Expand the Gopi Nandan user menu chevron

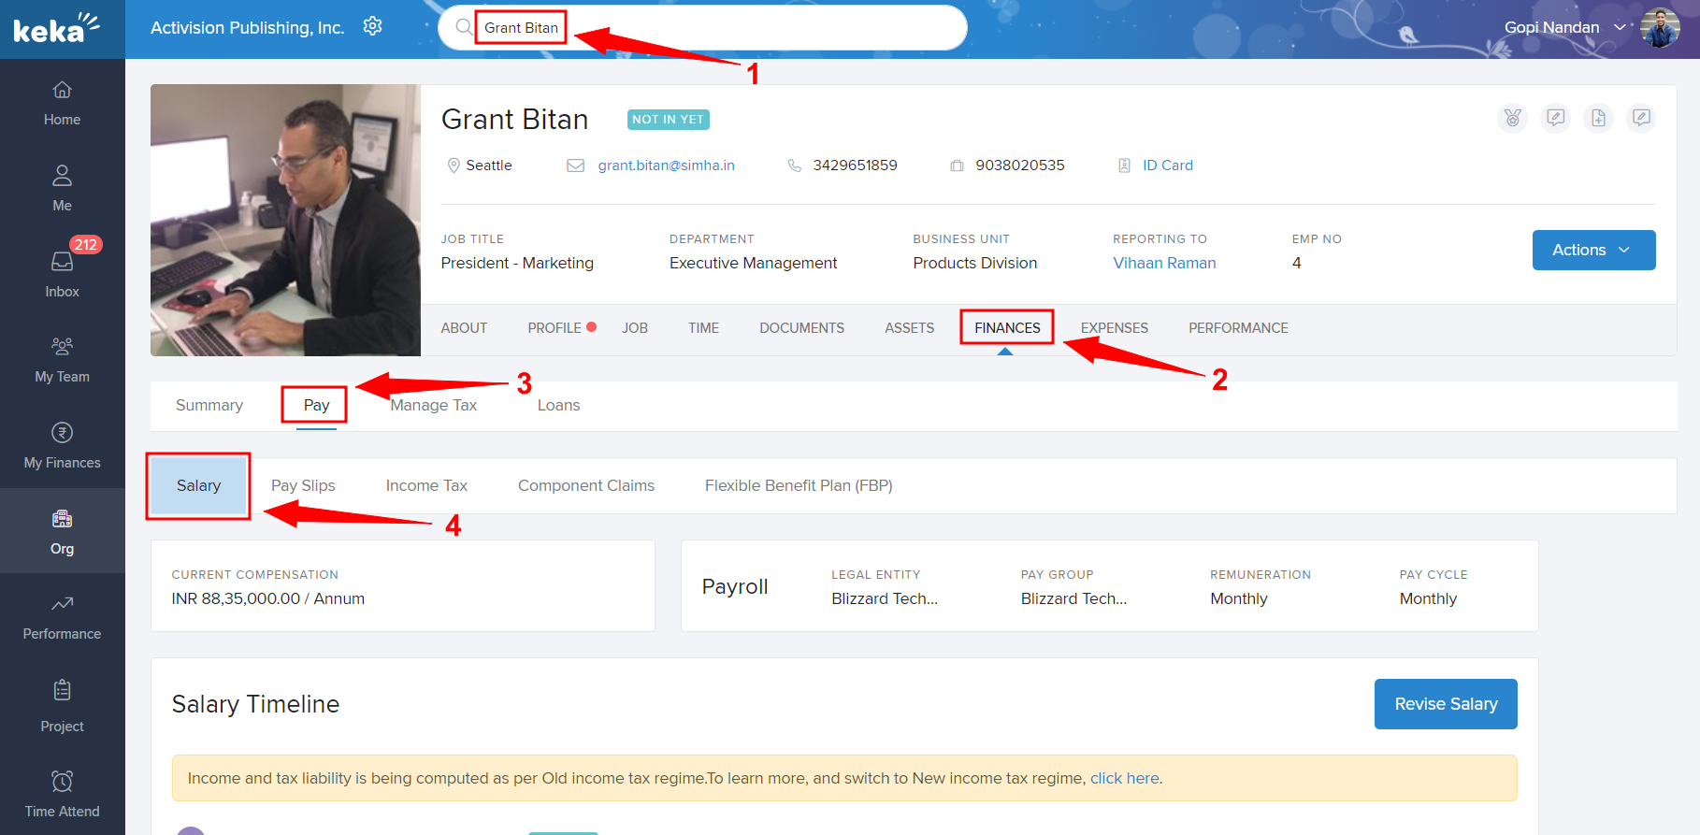point(1620,27)
